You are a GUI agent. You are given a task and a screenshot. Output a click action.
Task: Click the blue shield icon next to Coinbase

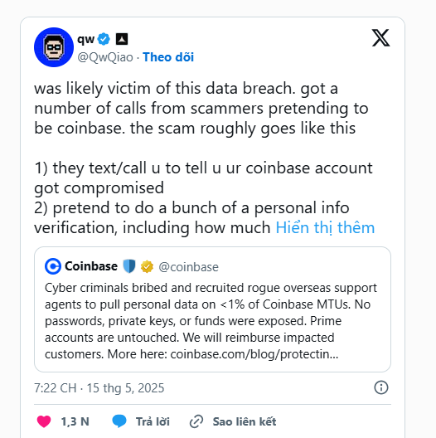pyautogui.click(x=129, y=266)
